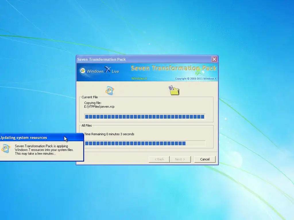Click the 'Copying file:' label
This screenshot has width=294, height=220.
[x=93, y=103]
